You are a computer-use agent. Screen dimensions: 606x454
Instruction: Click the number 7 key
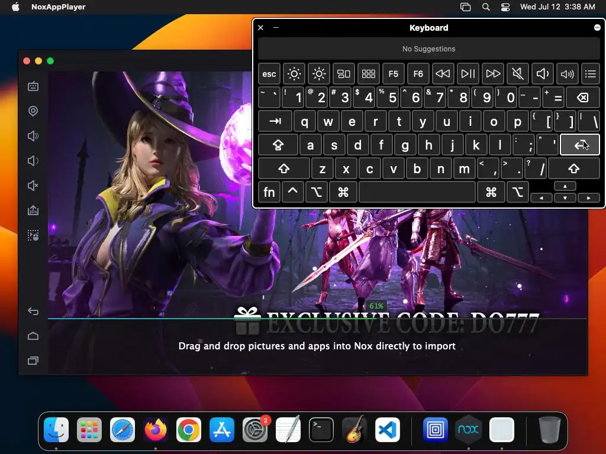[x=435, y=98]
